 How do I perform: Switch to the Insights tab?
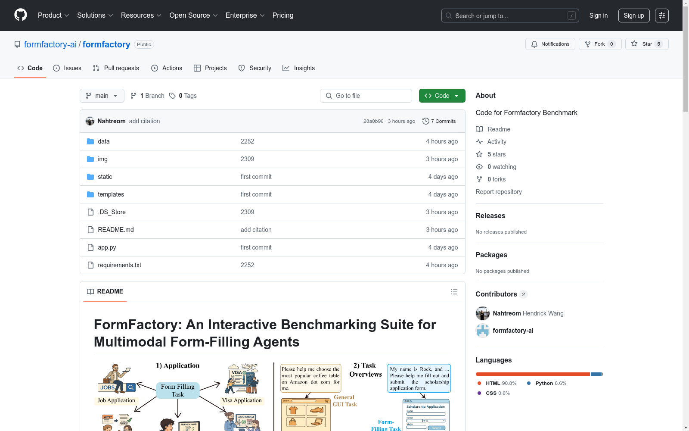coord(299,68)
